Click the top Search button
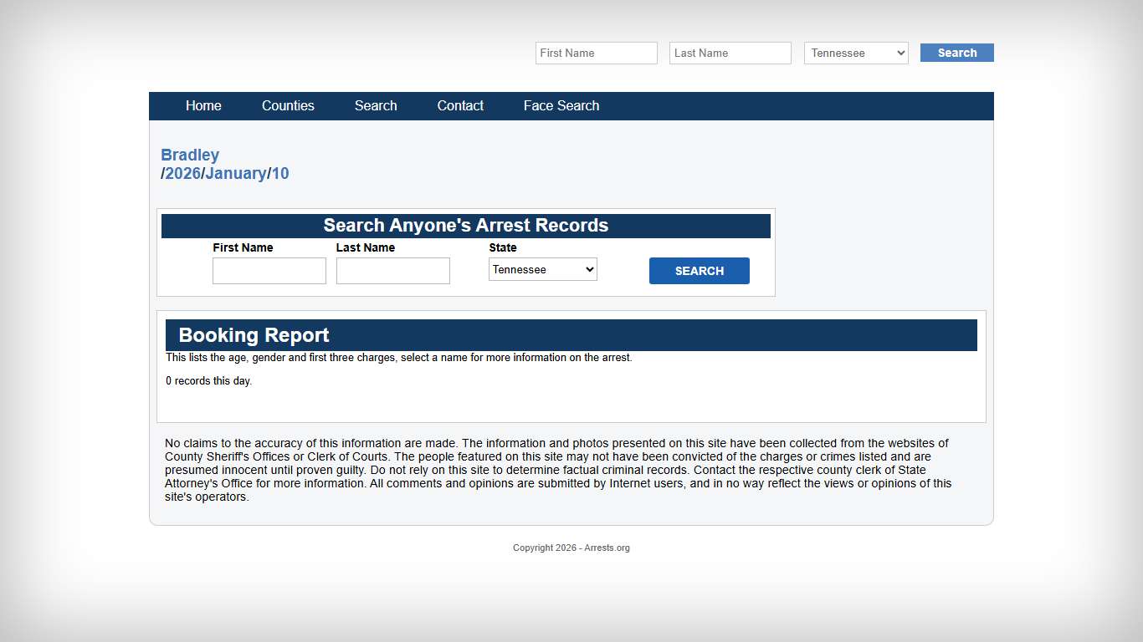 pyautogui.click(x=956, y=53)
